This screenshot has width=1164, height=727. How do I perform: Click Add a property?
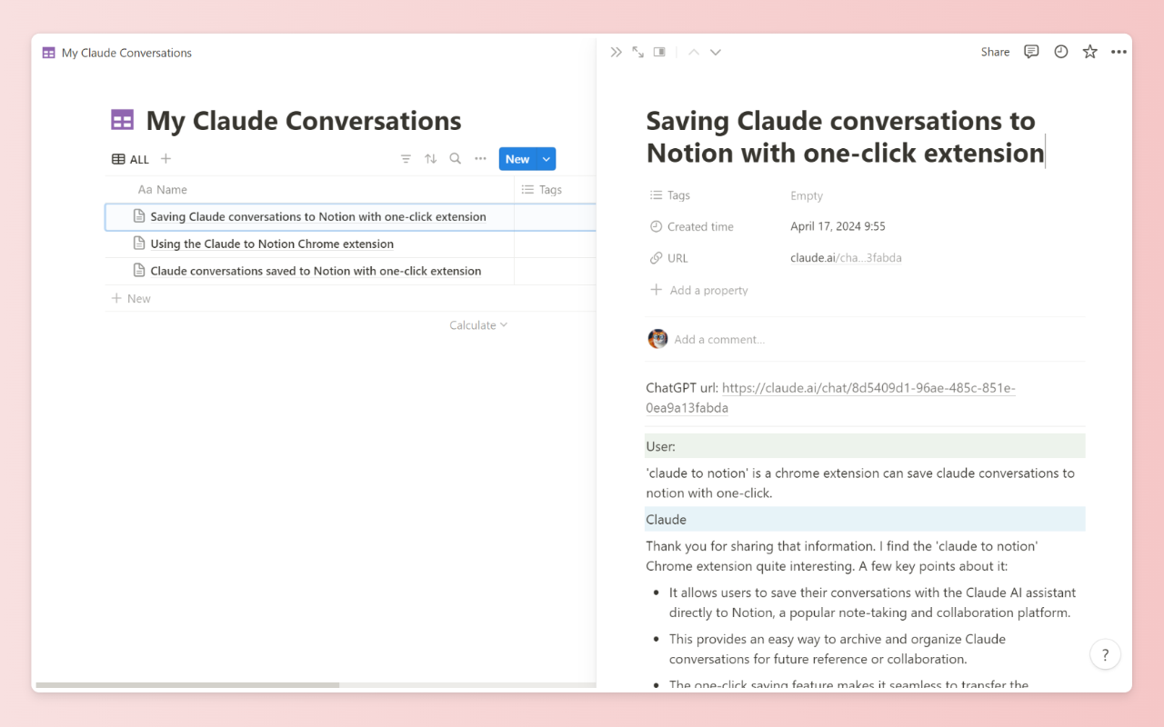[x=699, y=290]
